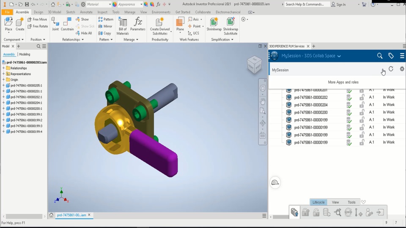This screenshot has height=228, width=406.
Task: Click Create Derived Substitutes
Action: point(160,26)
